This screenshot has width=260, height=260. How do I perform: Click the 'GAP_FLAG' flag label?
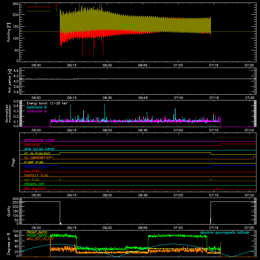(32, 145)
